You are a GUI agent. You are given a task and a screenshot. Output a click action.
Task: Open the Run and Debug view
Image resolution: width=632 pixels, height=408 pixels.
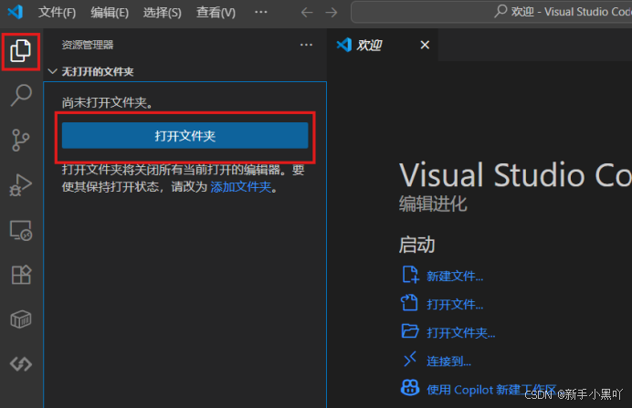pos(21,185)
